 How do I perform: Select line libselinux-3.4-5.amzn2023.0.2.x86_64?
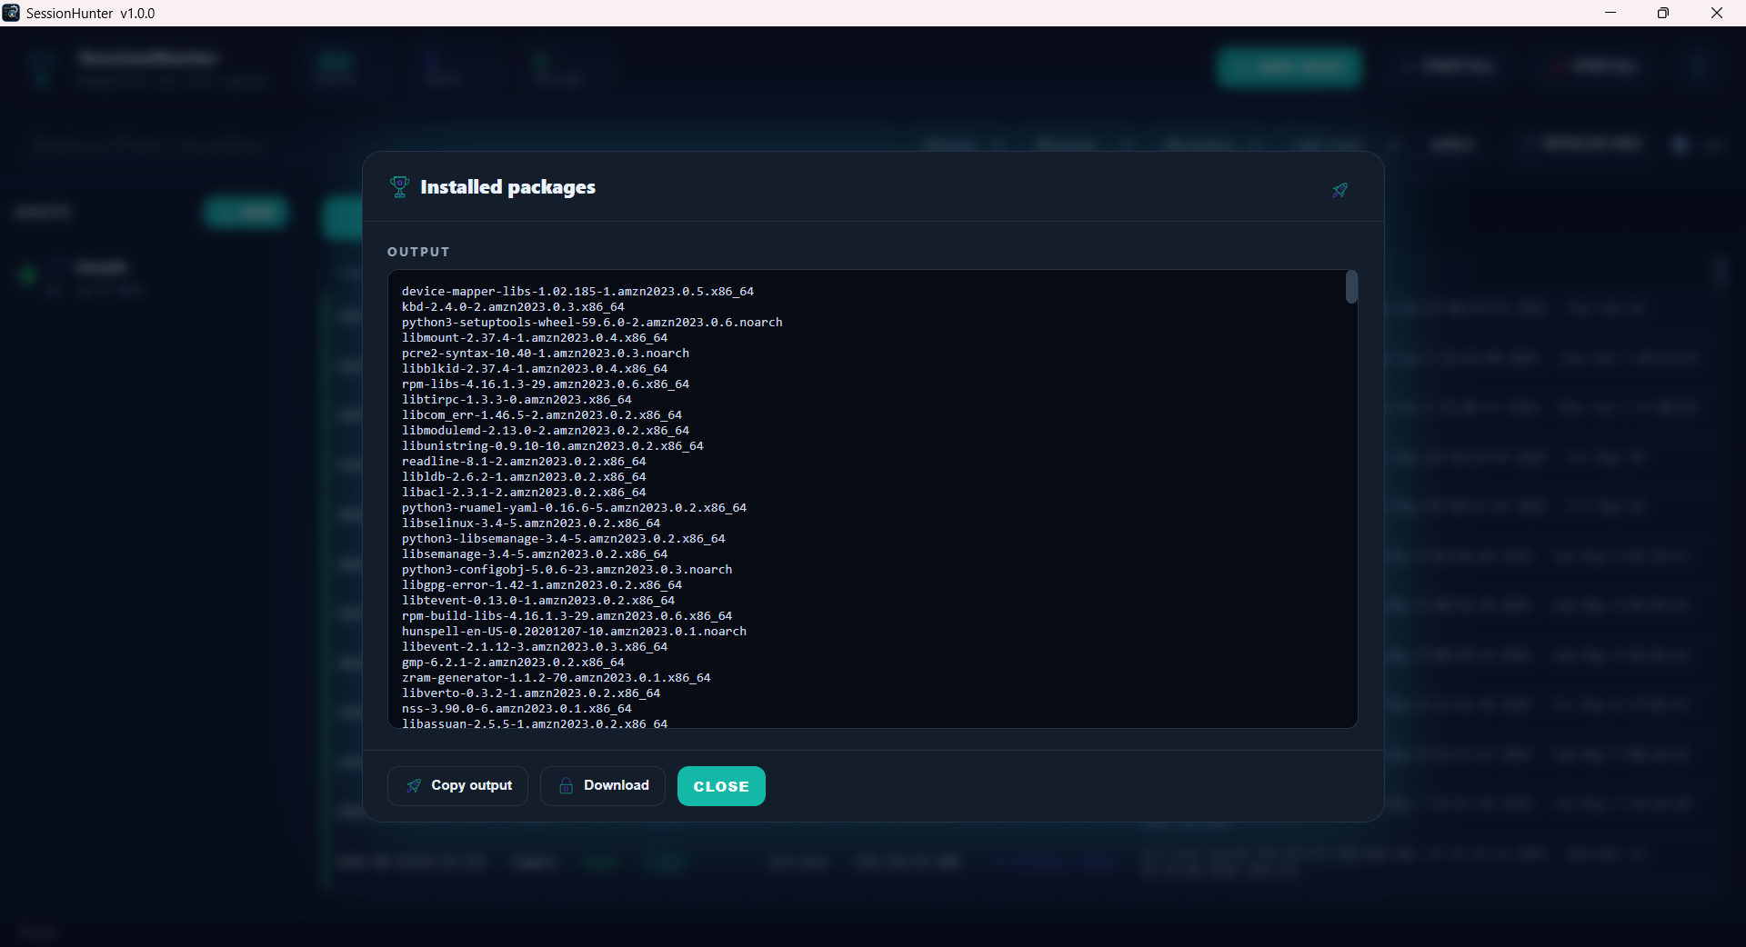(531, 523)
